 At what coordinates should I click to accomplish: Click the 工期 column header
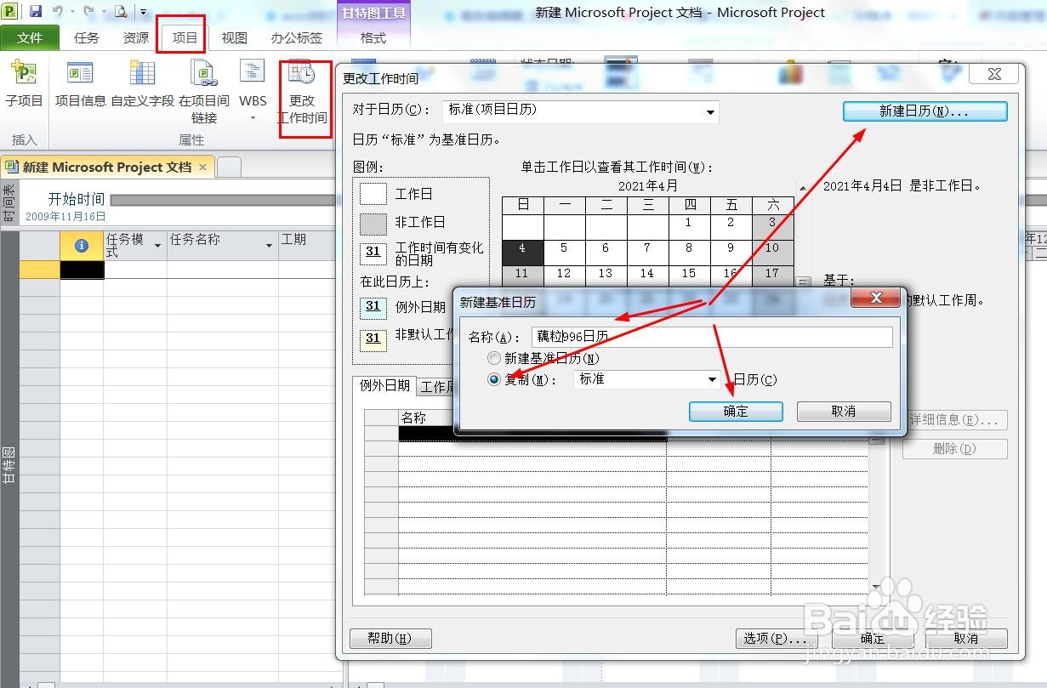click(306, 246)
